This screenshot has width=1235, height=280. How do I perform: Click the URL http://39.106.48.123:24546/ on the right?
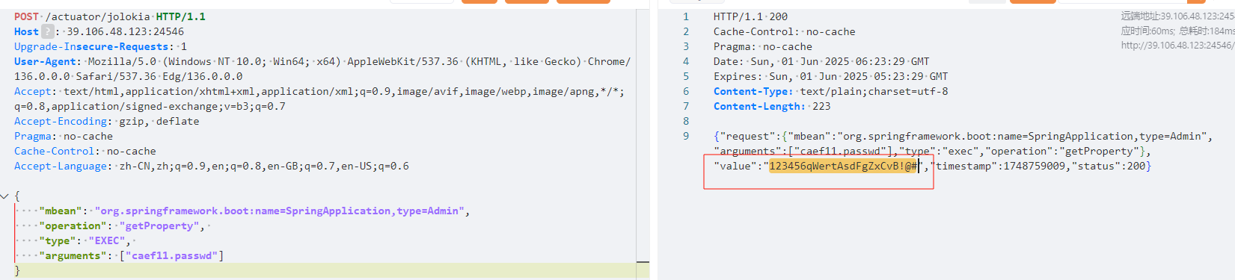tap(1177, 46)
